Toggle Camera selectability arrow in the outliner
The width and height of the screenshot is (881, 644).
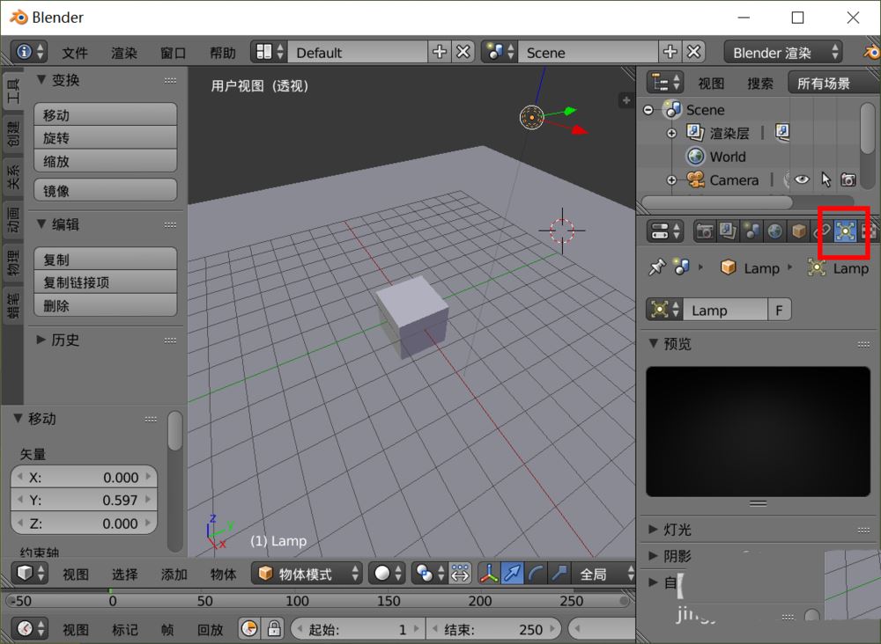click(x=826, y=179)
